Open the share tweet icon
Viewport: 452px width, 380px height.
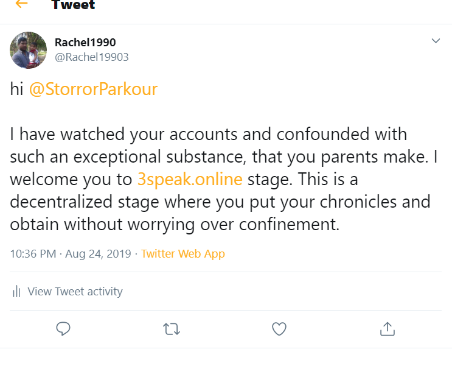click(387, 329)
